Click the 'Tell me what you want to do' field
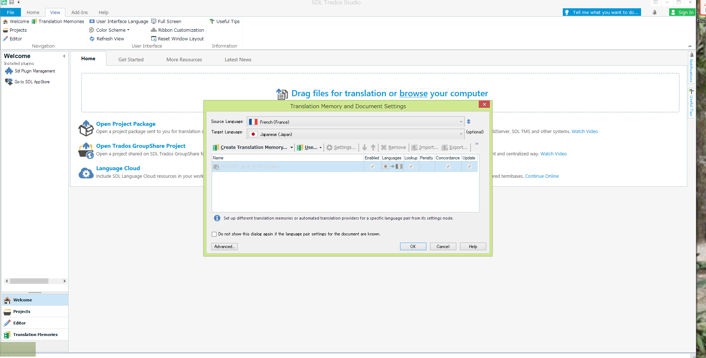Screen dimensions: 706x358 coord(602,12)
